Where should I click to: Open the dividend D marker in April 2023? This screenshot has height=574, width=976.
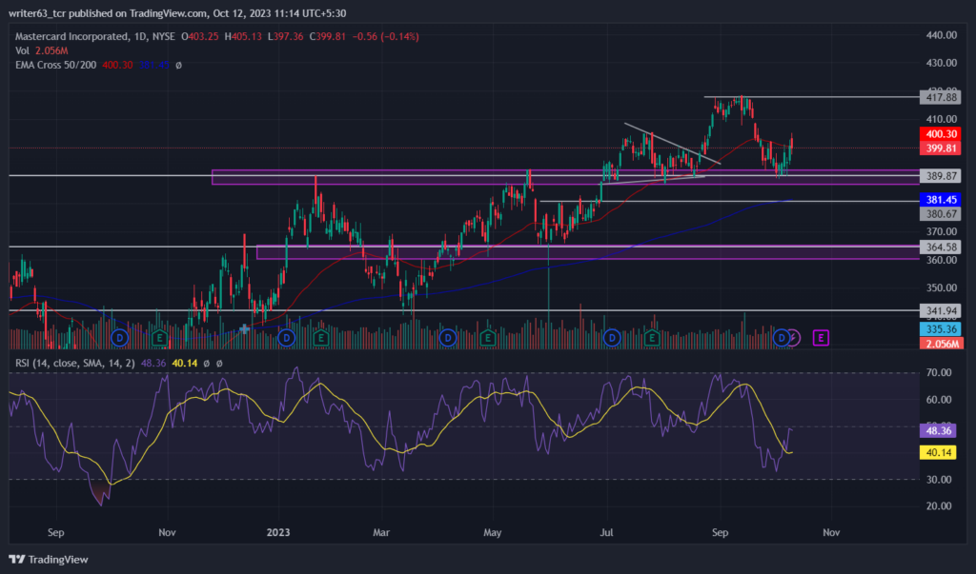(448, 338)
